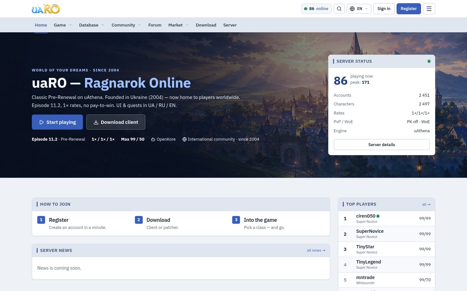Click step 2 number badge
This screenshot has width=467, height=291.
(x=139, y=220)
